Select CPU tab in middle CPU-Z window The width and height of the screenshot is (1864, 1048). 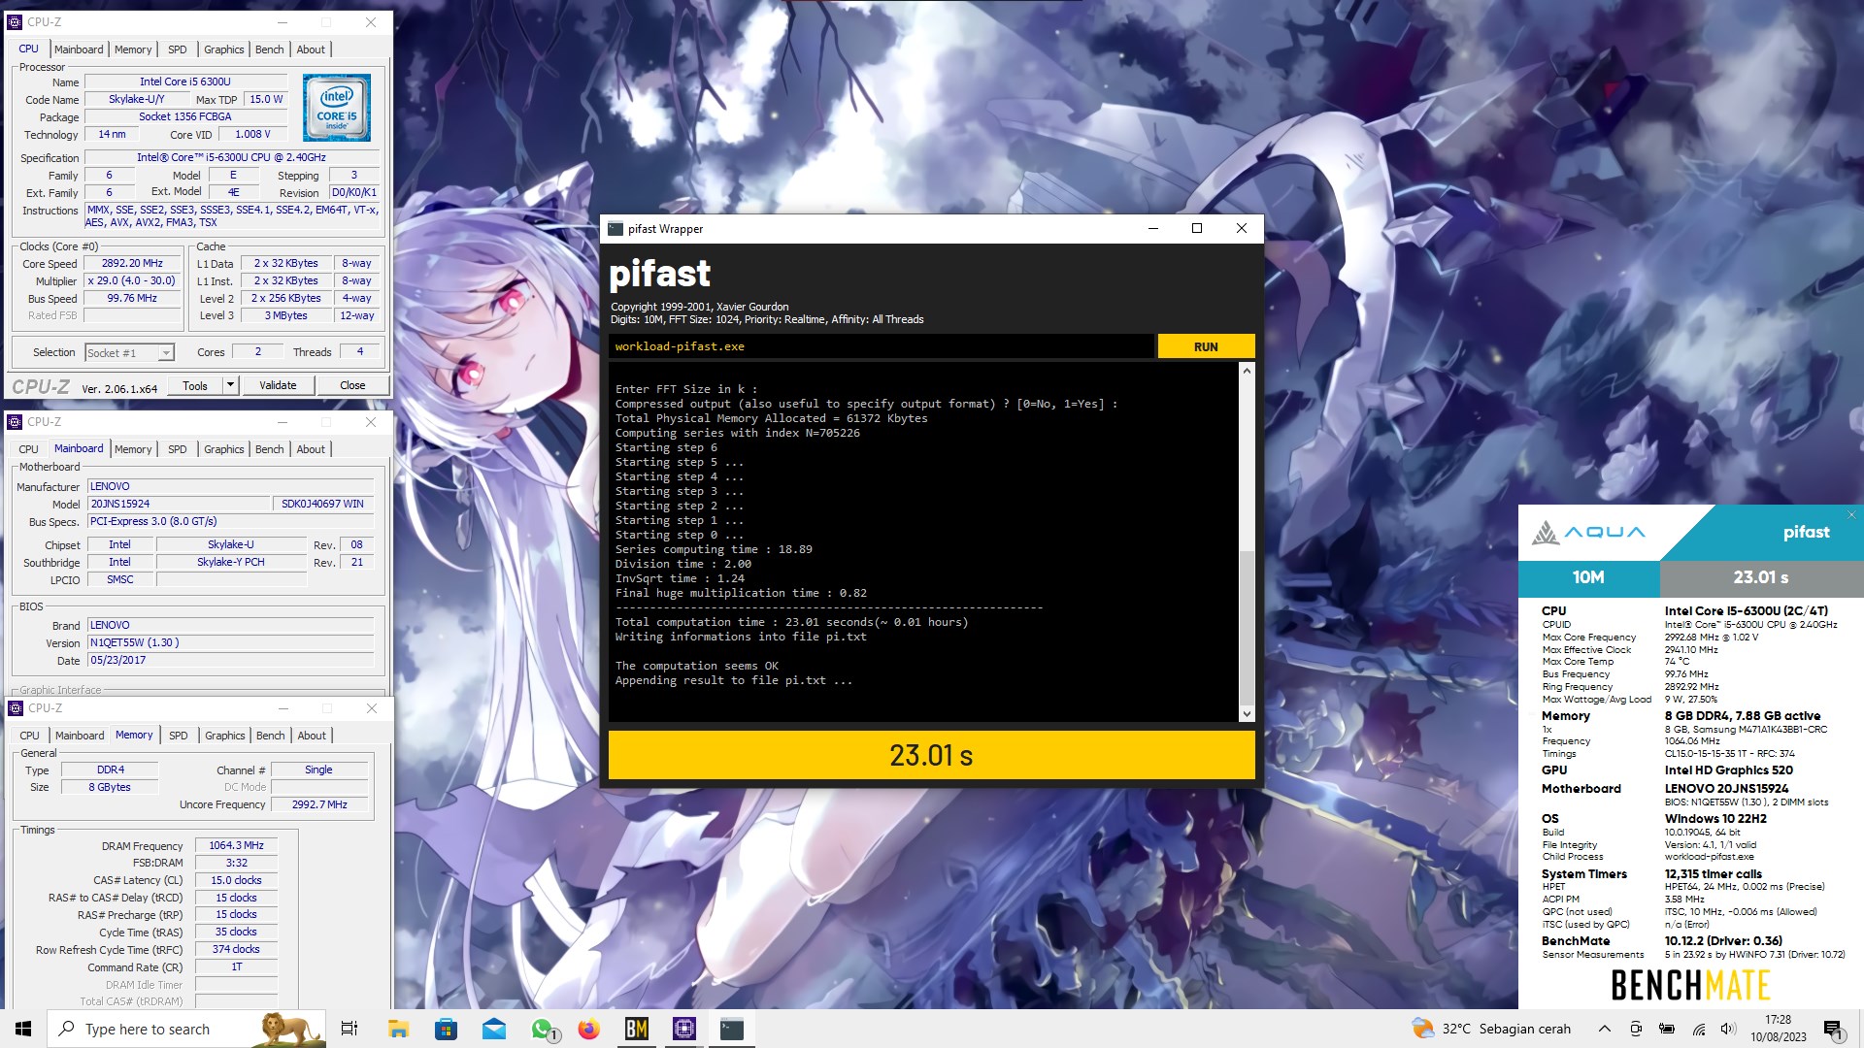click(29, 449)
